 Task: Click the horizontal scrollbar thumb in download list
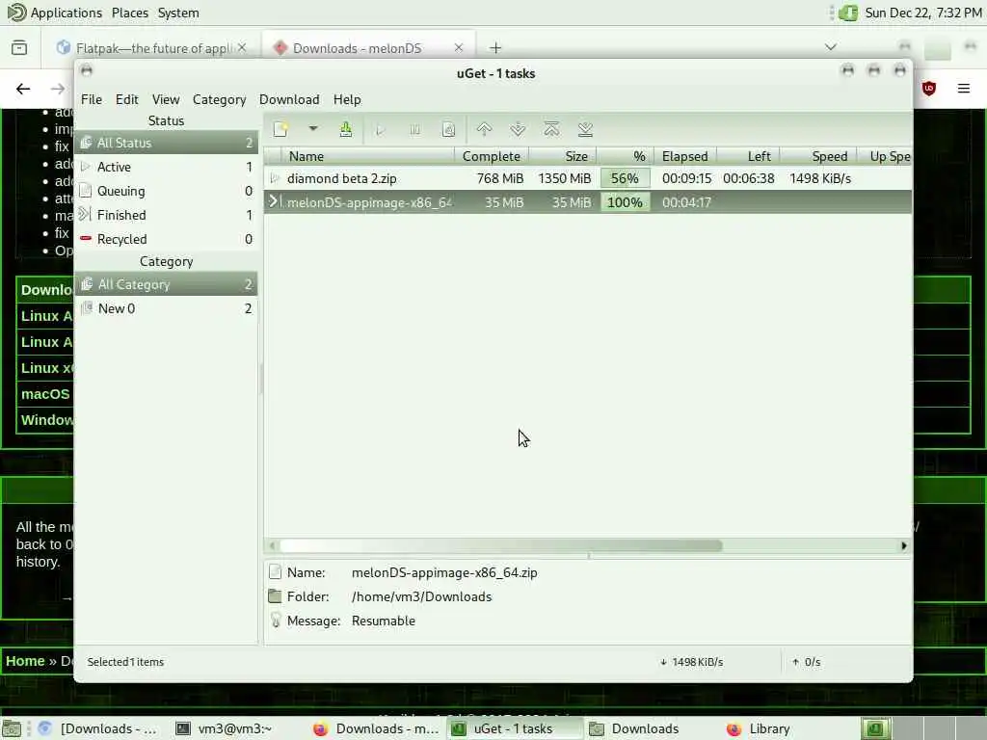(x=501, y=545)
